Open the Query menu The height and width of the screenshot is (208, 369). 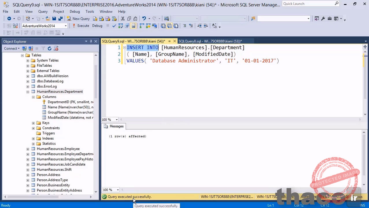43,12
